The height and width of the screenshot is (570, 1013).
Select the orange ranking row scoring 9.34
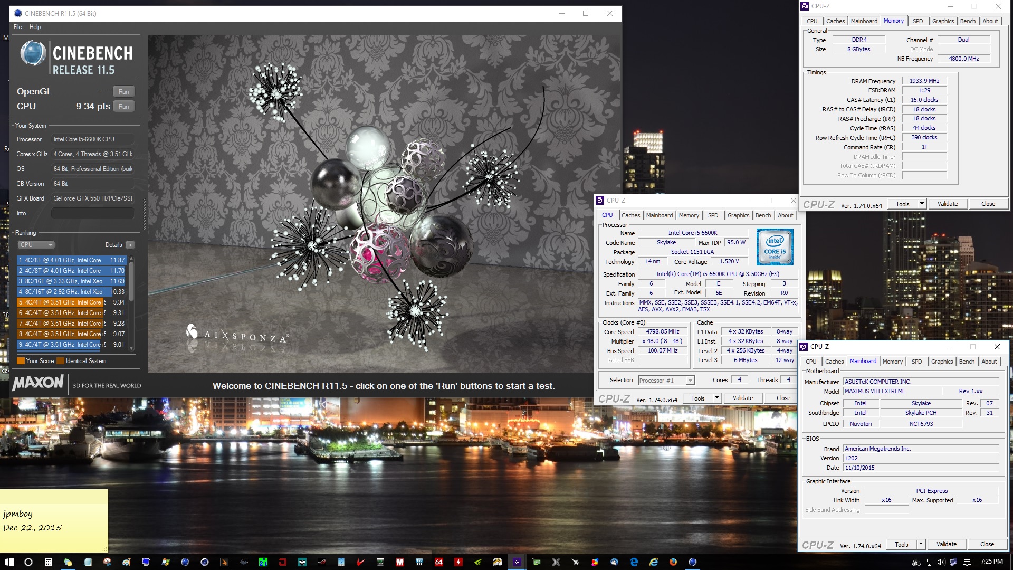tap(72, 302)
